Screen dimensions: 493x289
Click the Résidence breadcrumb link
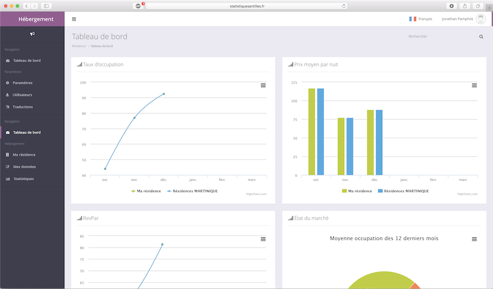click(78, 46)
